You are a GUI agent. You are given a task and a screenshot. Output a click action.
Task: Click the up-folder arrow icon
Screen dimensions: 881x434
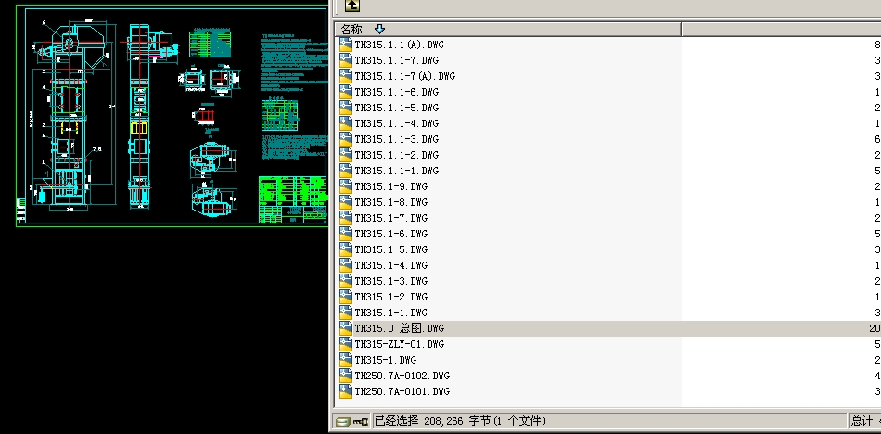tap(352, 6)
